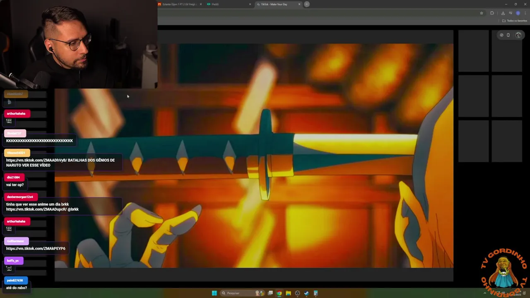Click the username dextermorgan12x4 in chat
This screenshot has width=530, height=298.
(20, 197)
